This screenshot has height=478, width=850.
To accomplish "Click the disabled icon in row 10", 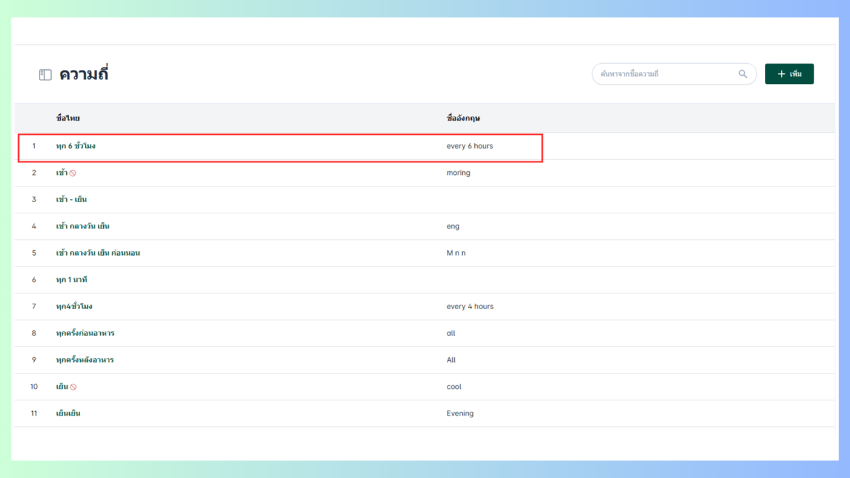I will (x=73, y=387).
